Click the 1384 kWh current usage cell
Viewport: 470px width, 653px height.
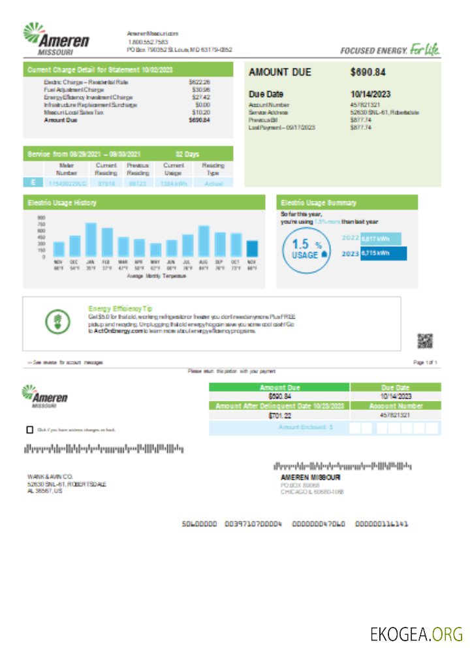(x=173, y=183)
